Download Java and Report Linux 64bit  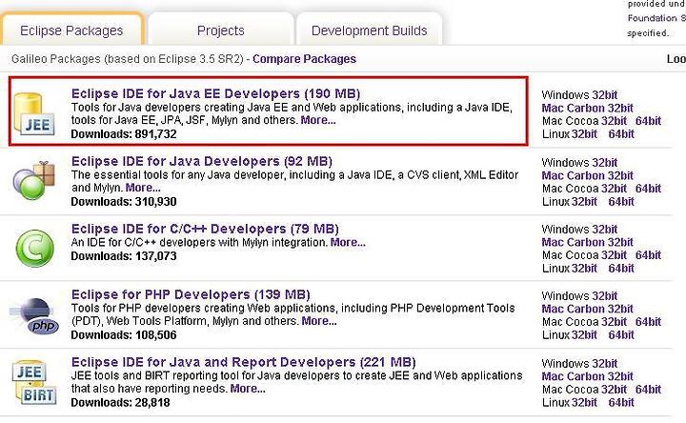point(621,402)
